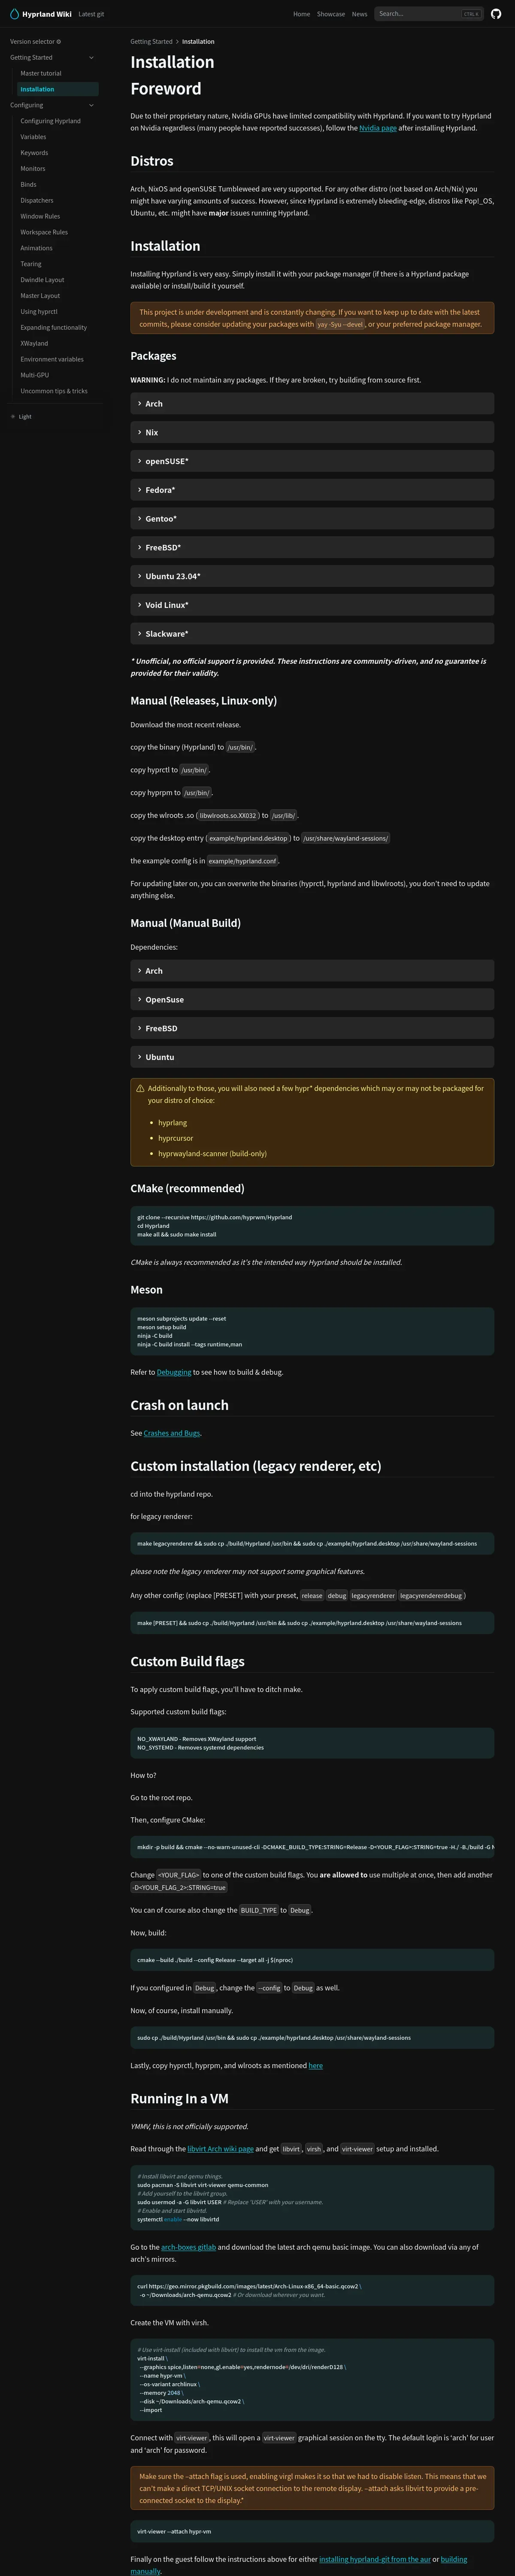Image resolution: width=515 pixels, height=2576 pixels.
Task: Click the hyprcursor dependency item
Action: pyautogui.click(x=176, y=1138)
